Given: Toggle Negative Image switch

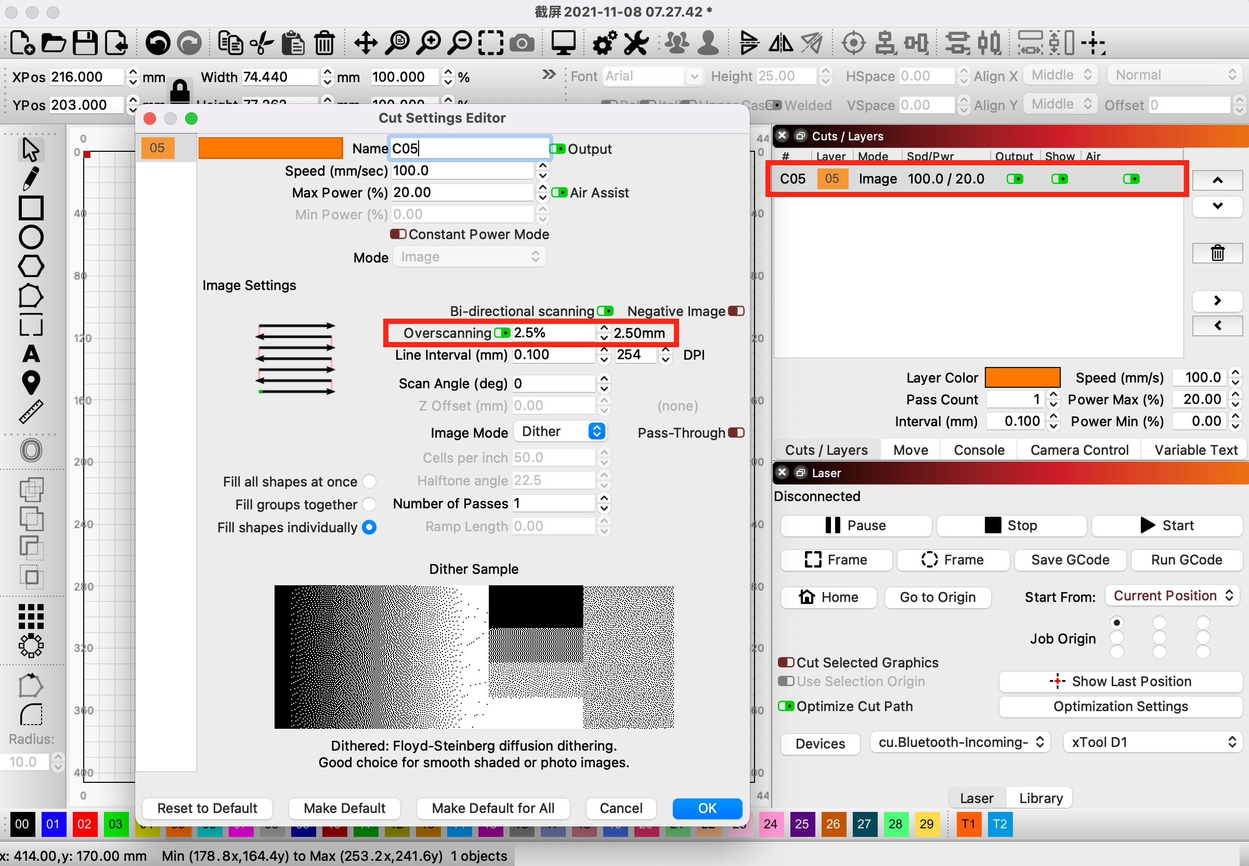Looking at the screenshot, I should click(736, 311).
